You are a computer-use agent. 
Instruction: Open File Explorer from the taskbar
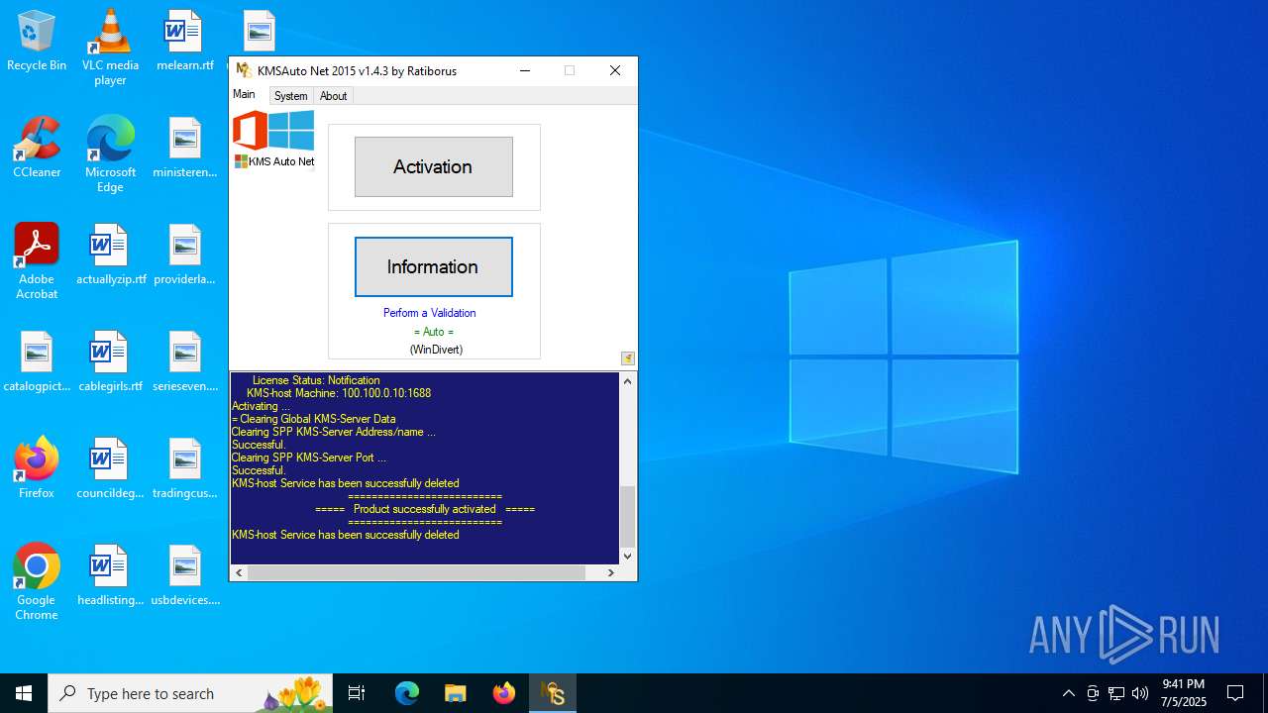tap(456, 693)
